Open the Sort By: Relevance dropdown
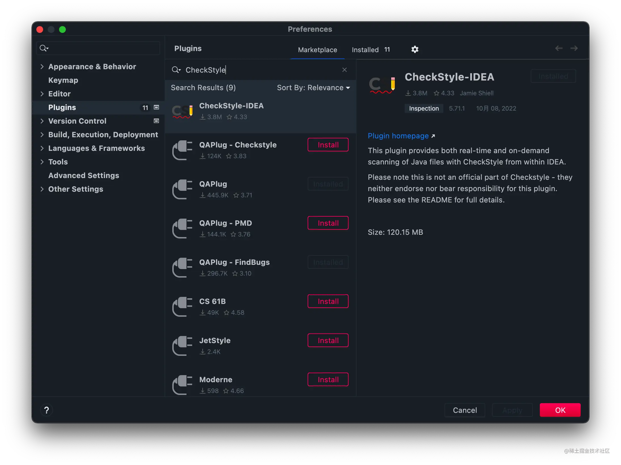 point(313,88)
